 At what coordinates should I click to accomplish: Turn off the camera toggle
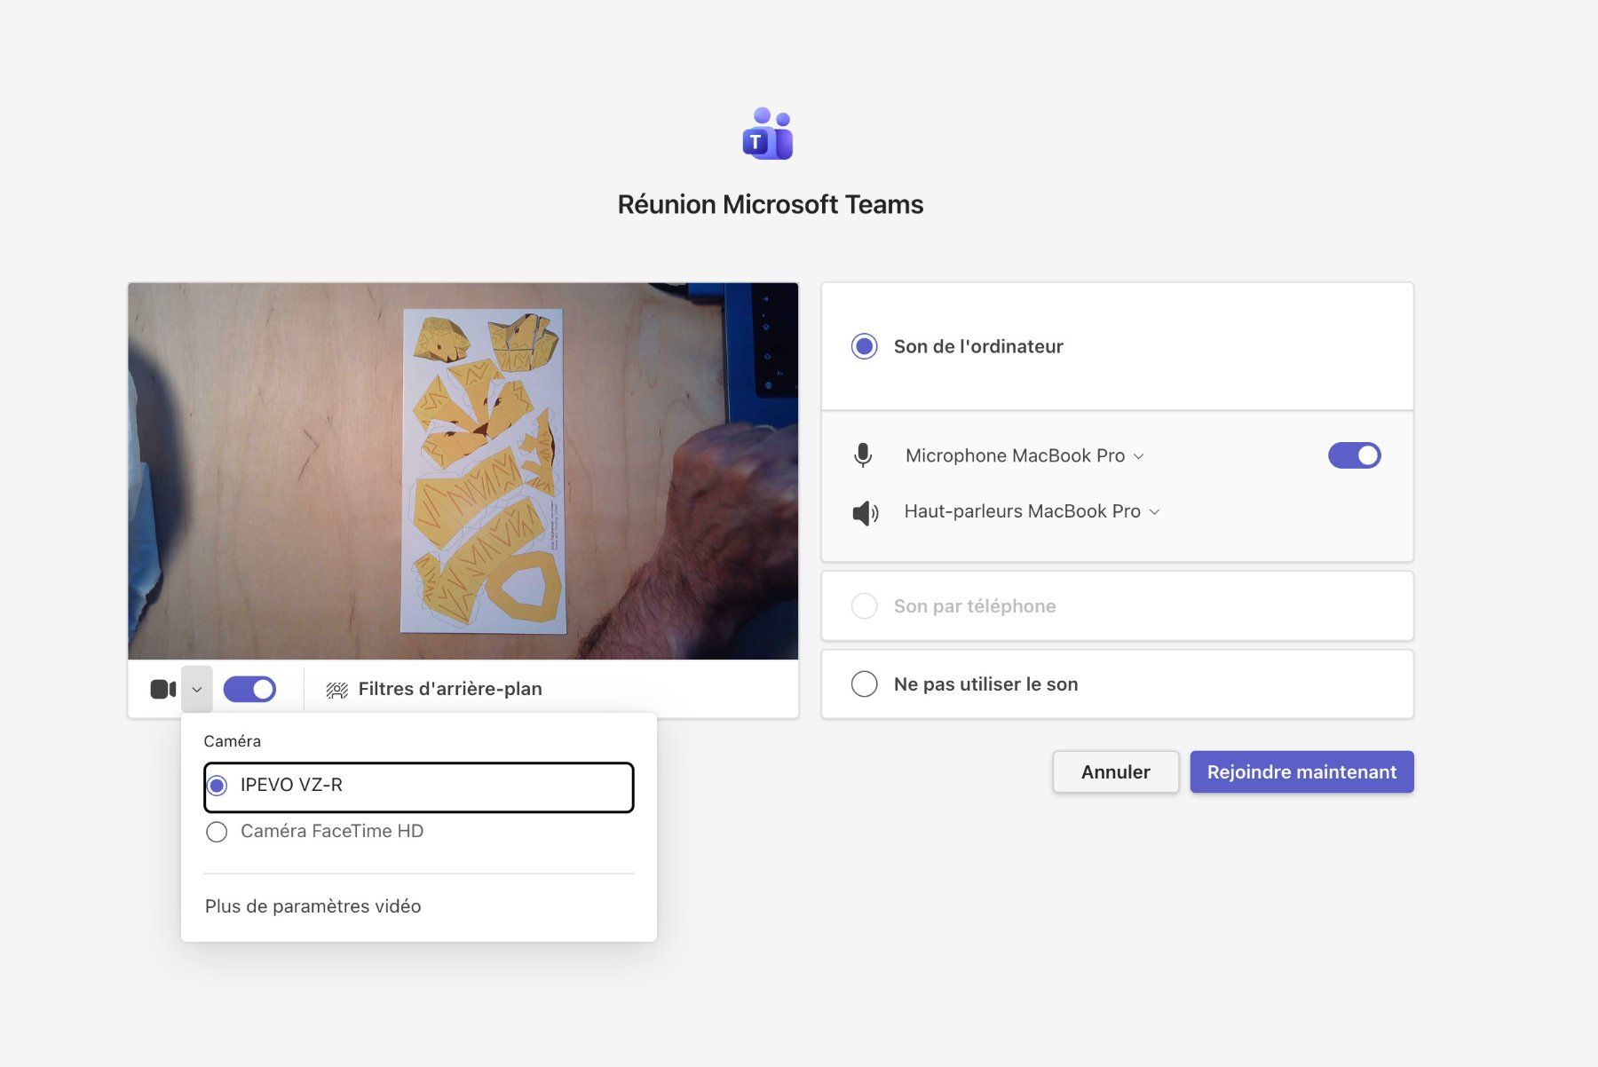click(x=249, y=689)
